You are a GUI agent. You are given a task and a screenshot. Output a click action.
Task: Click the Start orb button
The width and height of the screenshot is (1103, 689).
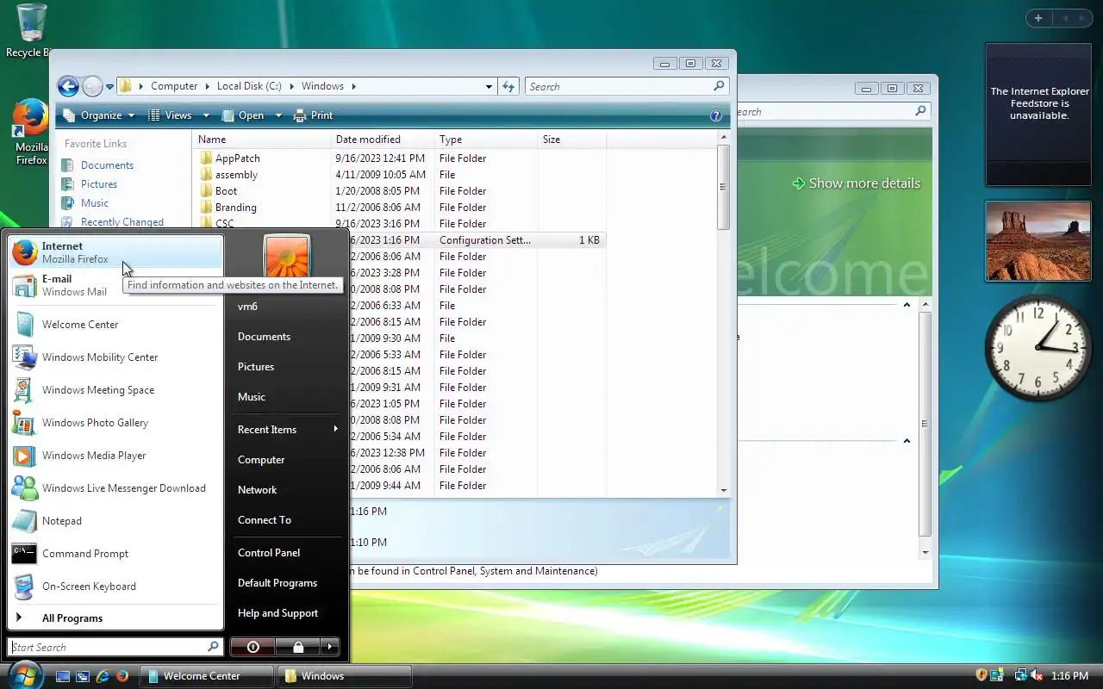(x=23, y=674)
